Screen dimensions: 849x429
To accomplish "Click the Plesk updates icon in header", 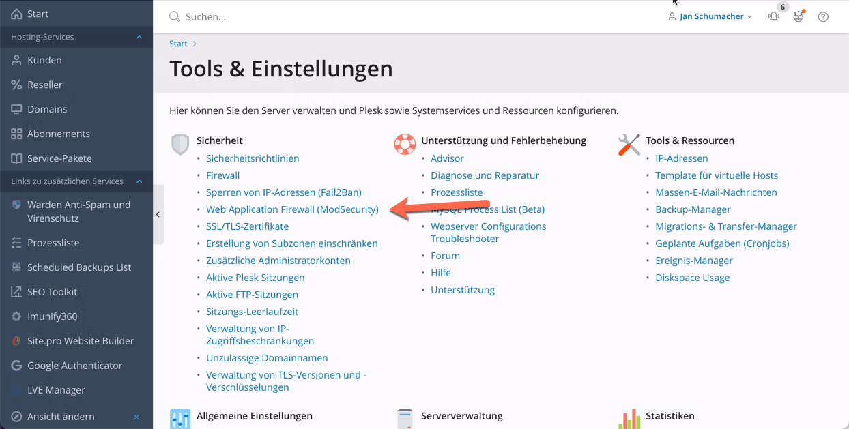I will tap(798, 16).
